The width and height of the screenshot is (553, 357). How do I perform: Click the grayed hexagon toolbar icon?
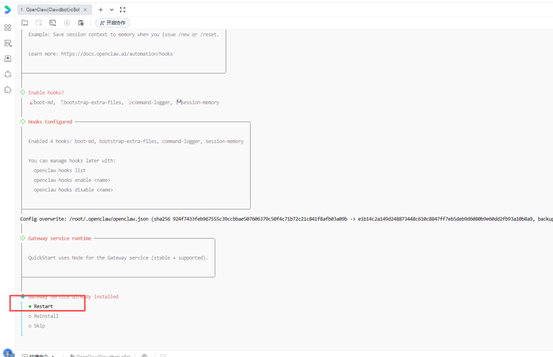click(x=67, y=23)
